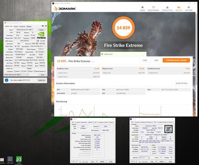This screenshot has width=199, height=165.
Task: Click the Graphics score row
Action: pyautogui.click(x=78, y=68)
